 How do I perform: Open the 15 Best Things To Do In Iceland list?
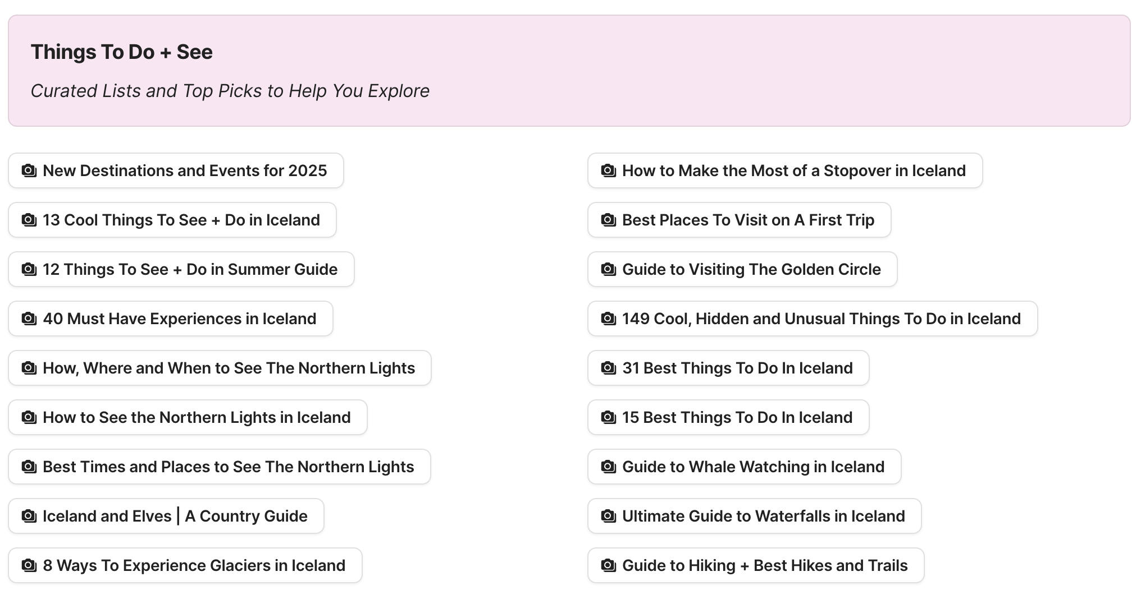click(x=728, y=417)
